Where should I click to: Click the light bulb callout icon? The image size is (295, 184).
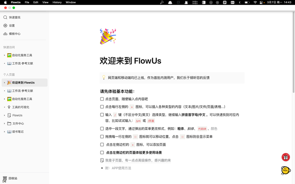pyautogui.click(x=104, y=77)
